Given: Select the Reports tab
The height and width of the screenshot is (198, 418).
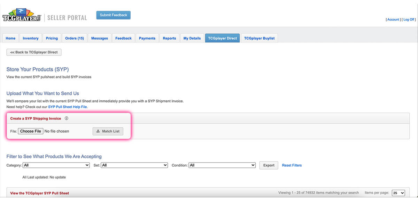Looking at the screenshot, I should point(169,38).
